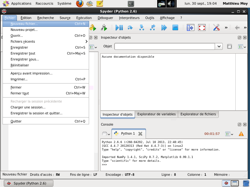Screen dimensions: 250x187
Task: Click the console warning triangle icon
Action: tap(241, 134)
